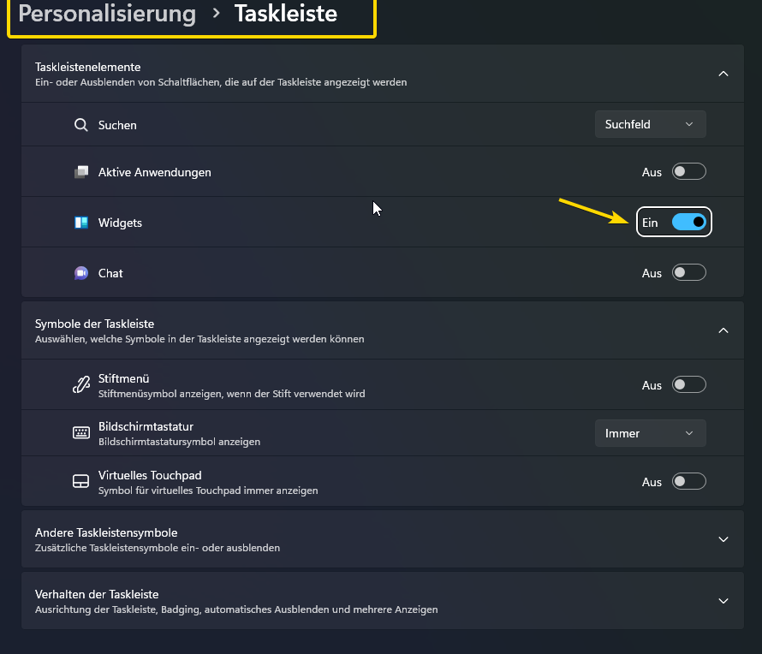Disable the Widgets toggle

click(x=688, y=223)
